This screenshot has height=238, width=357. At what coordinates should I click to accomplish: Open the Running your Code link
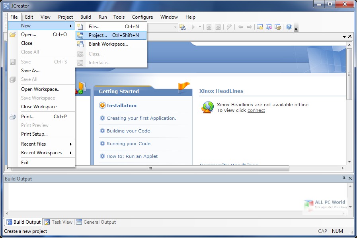(129, 144)
